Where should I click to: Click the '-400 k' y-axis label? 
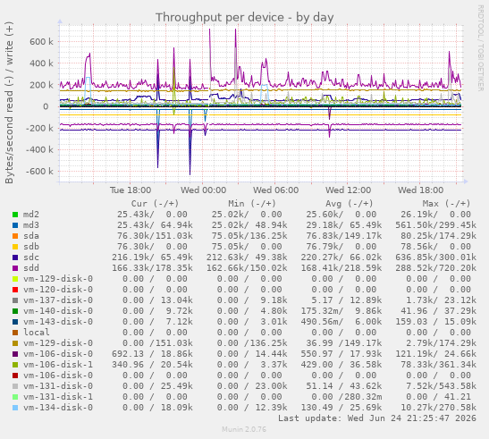(39, 150)
